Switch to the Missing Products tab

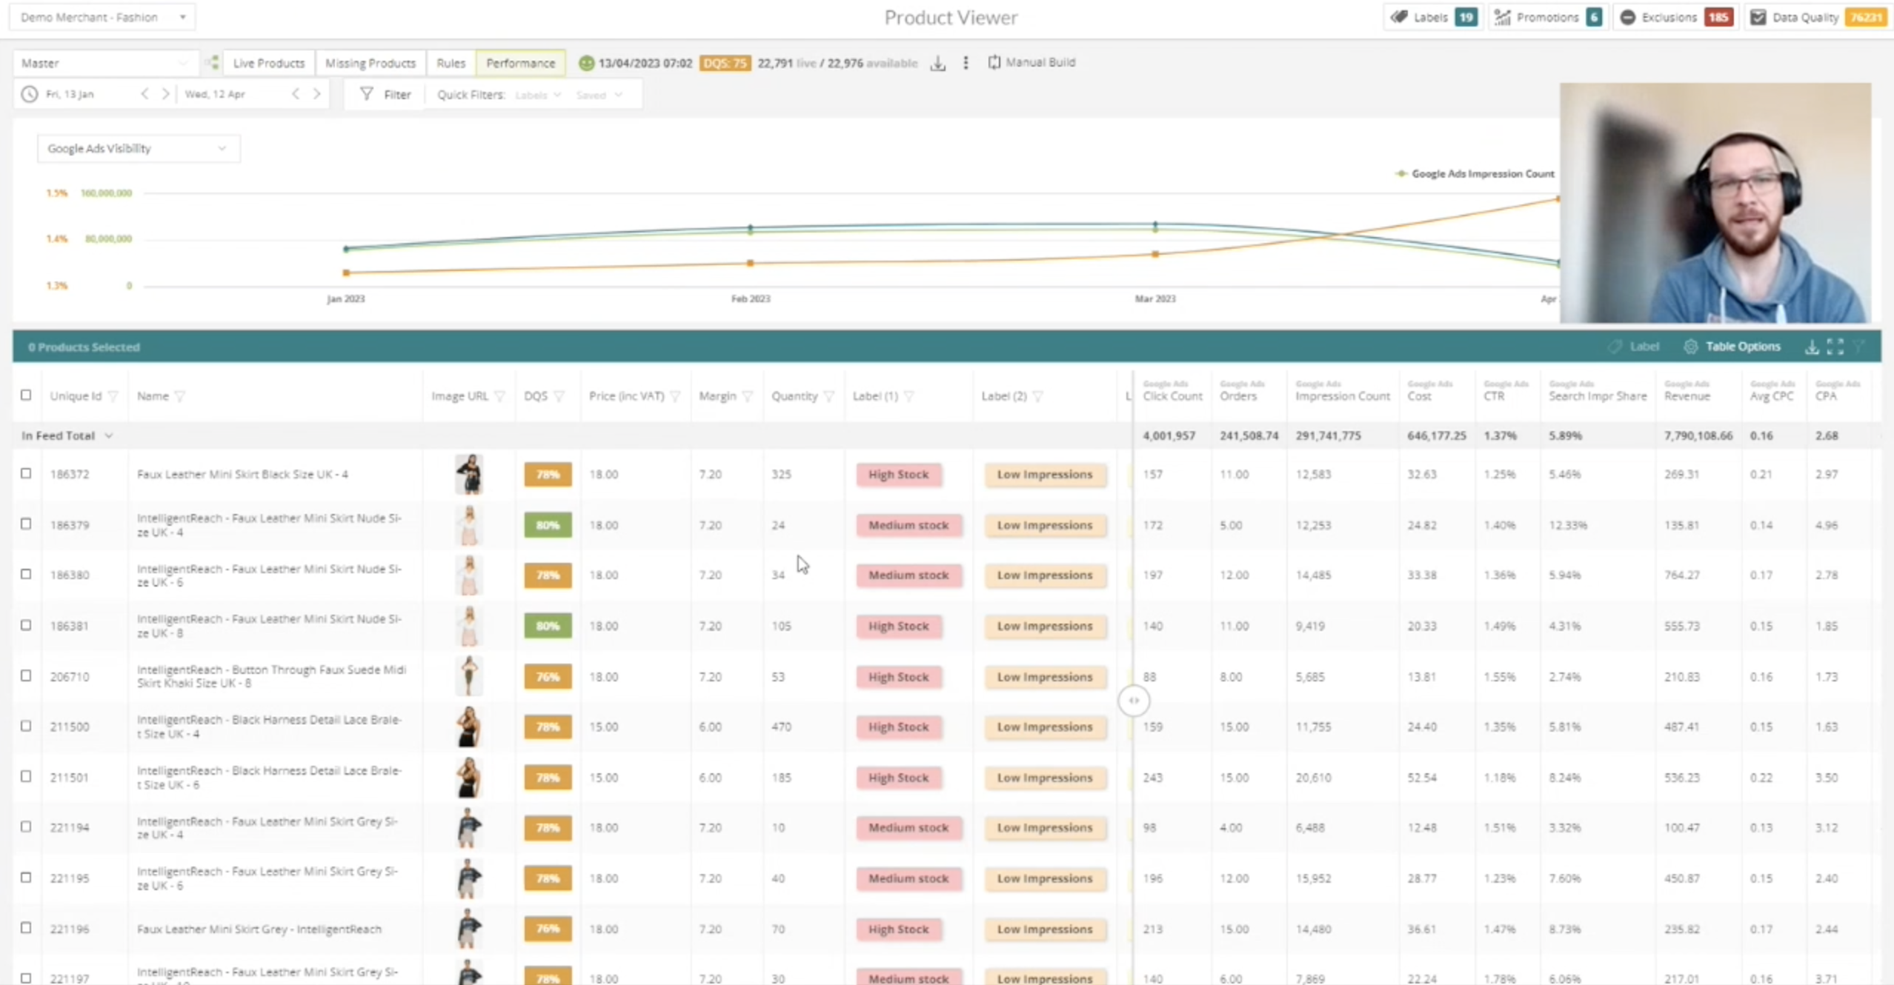[370, 63]
